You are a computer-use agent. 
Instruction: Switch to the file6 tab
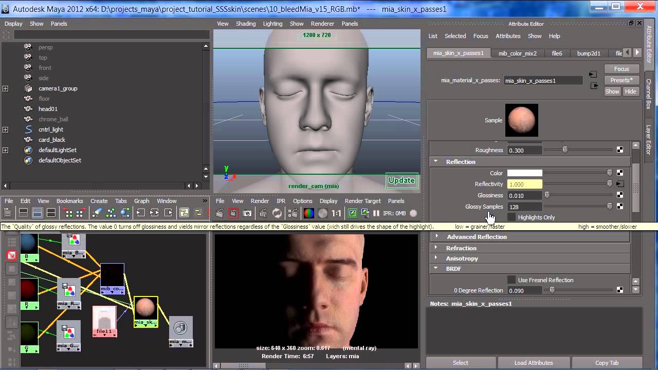coord(557,53)
